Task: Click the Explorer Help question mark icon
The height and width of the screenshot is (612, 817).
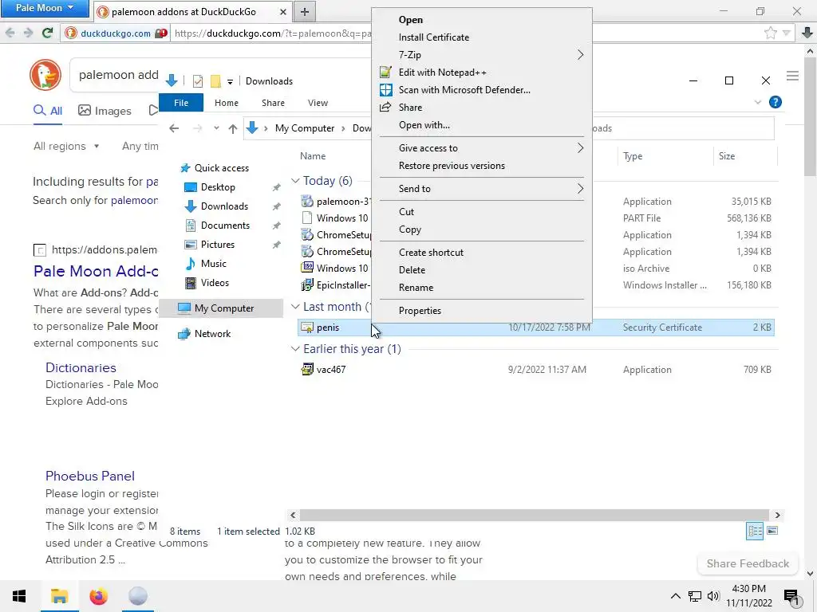Action: point(775,102)
